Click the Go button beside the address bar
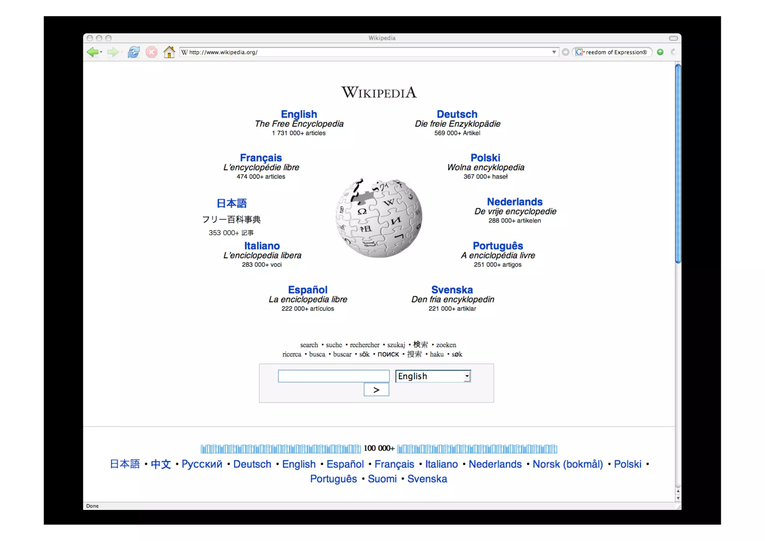 point(566,52)
